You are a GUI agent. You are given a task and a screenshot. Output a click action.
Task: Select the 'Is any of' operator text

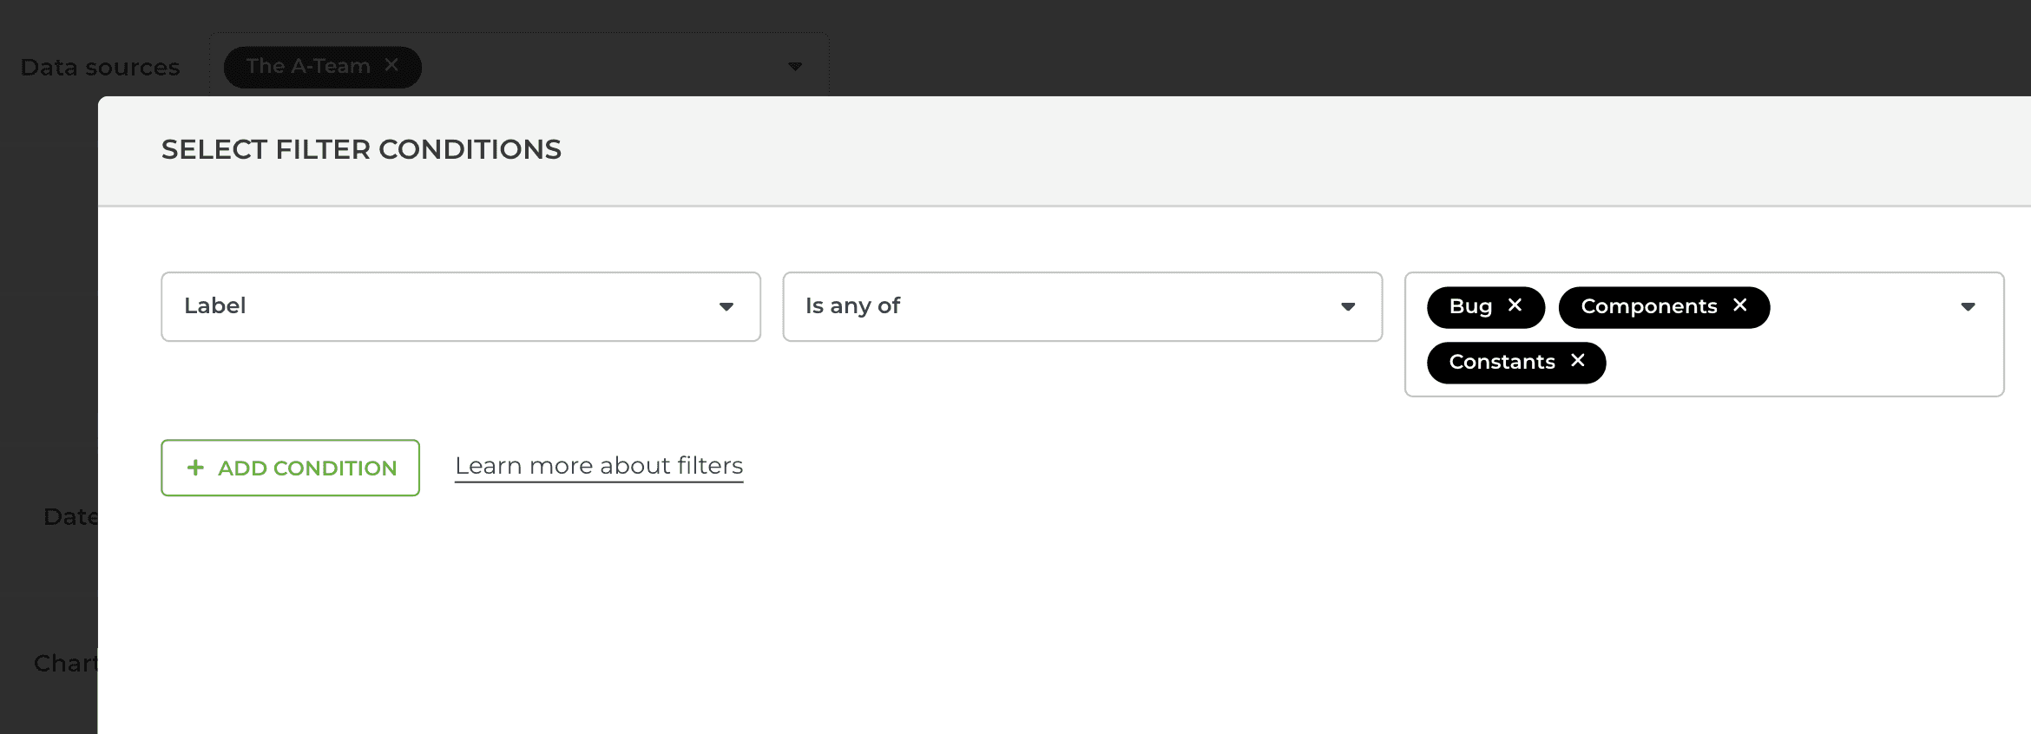(852, 305)
